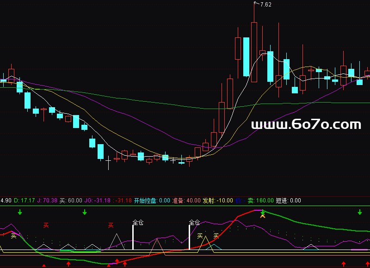Click the 7.62 high price label
The height and width of the screenshot is (268, 370).
(266, 5)
